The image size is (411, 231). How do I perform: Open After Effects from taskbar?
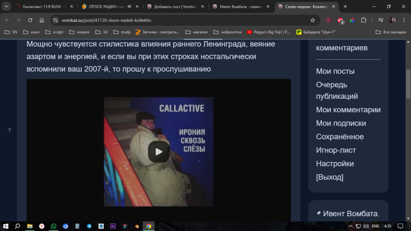click(x=113, y=226)
